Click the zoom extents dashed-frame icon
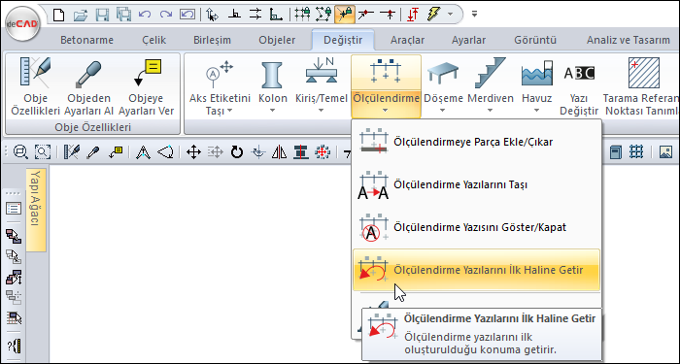 [42, 151]
